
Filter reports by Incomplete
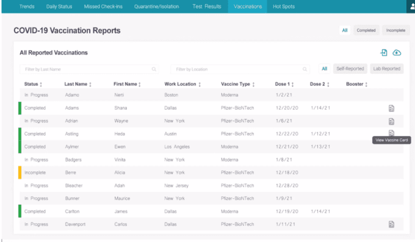[x=395, y=30]
